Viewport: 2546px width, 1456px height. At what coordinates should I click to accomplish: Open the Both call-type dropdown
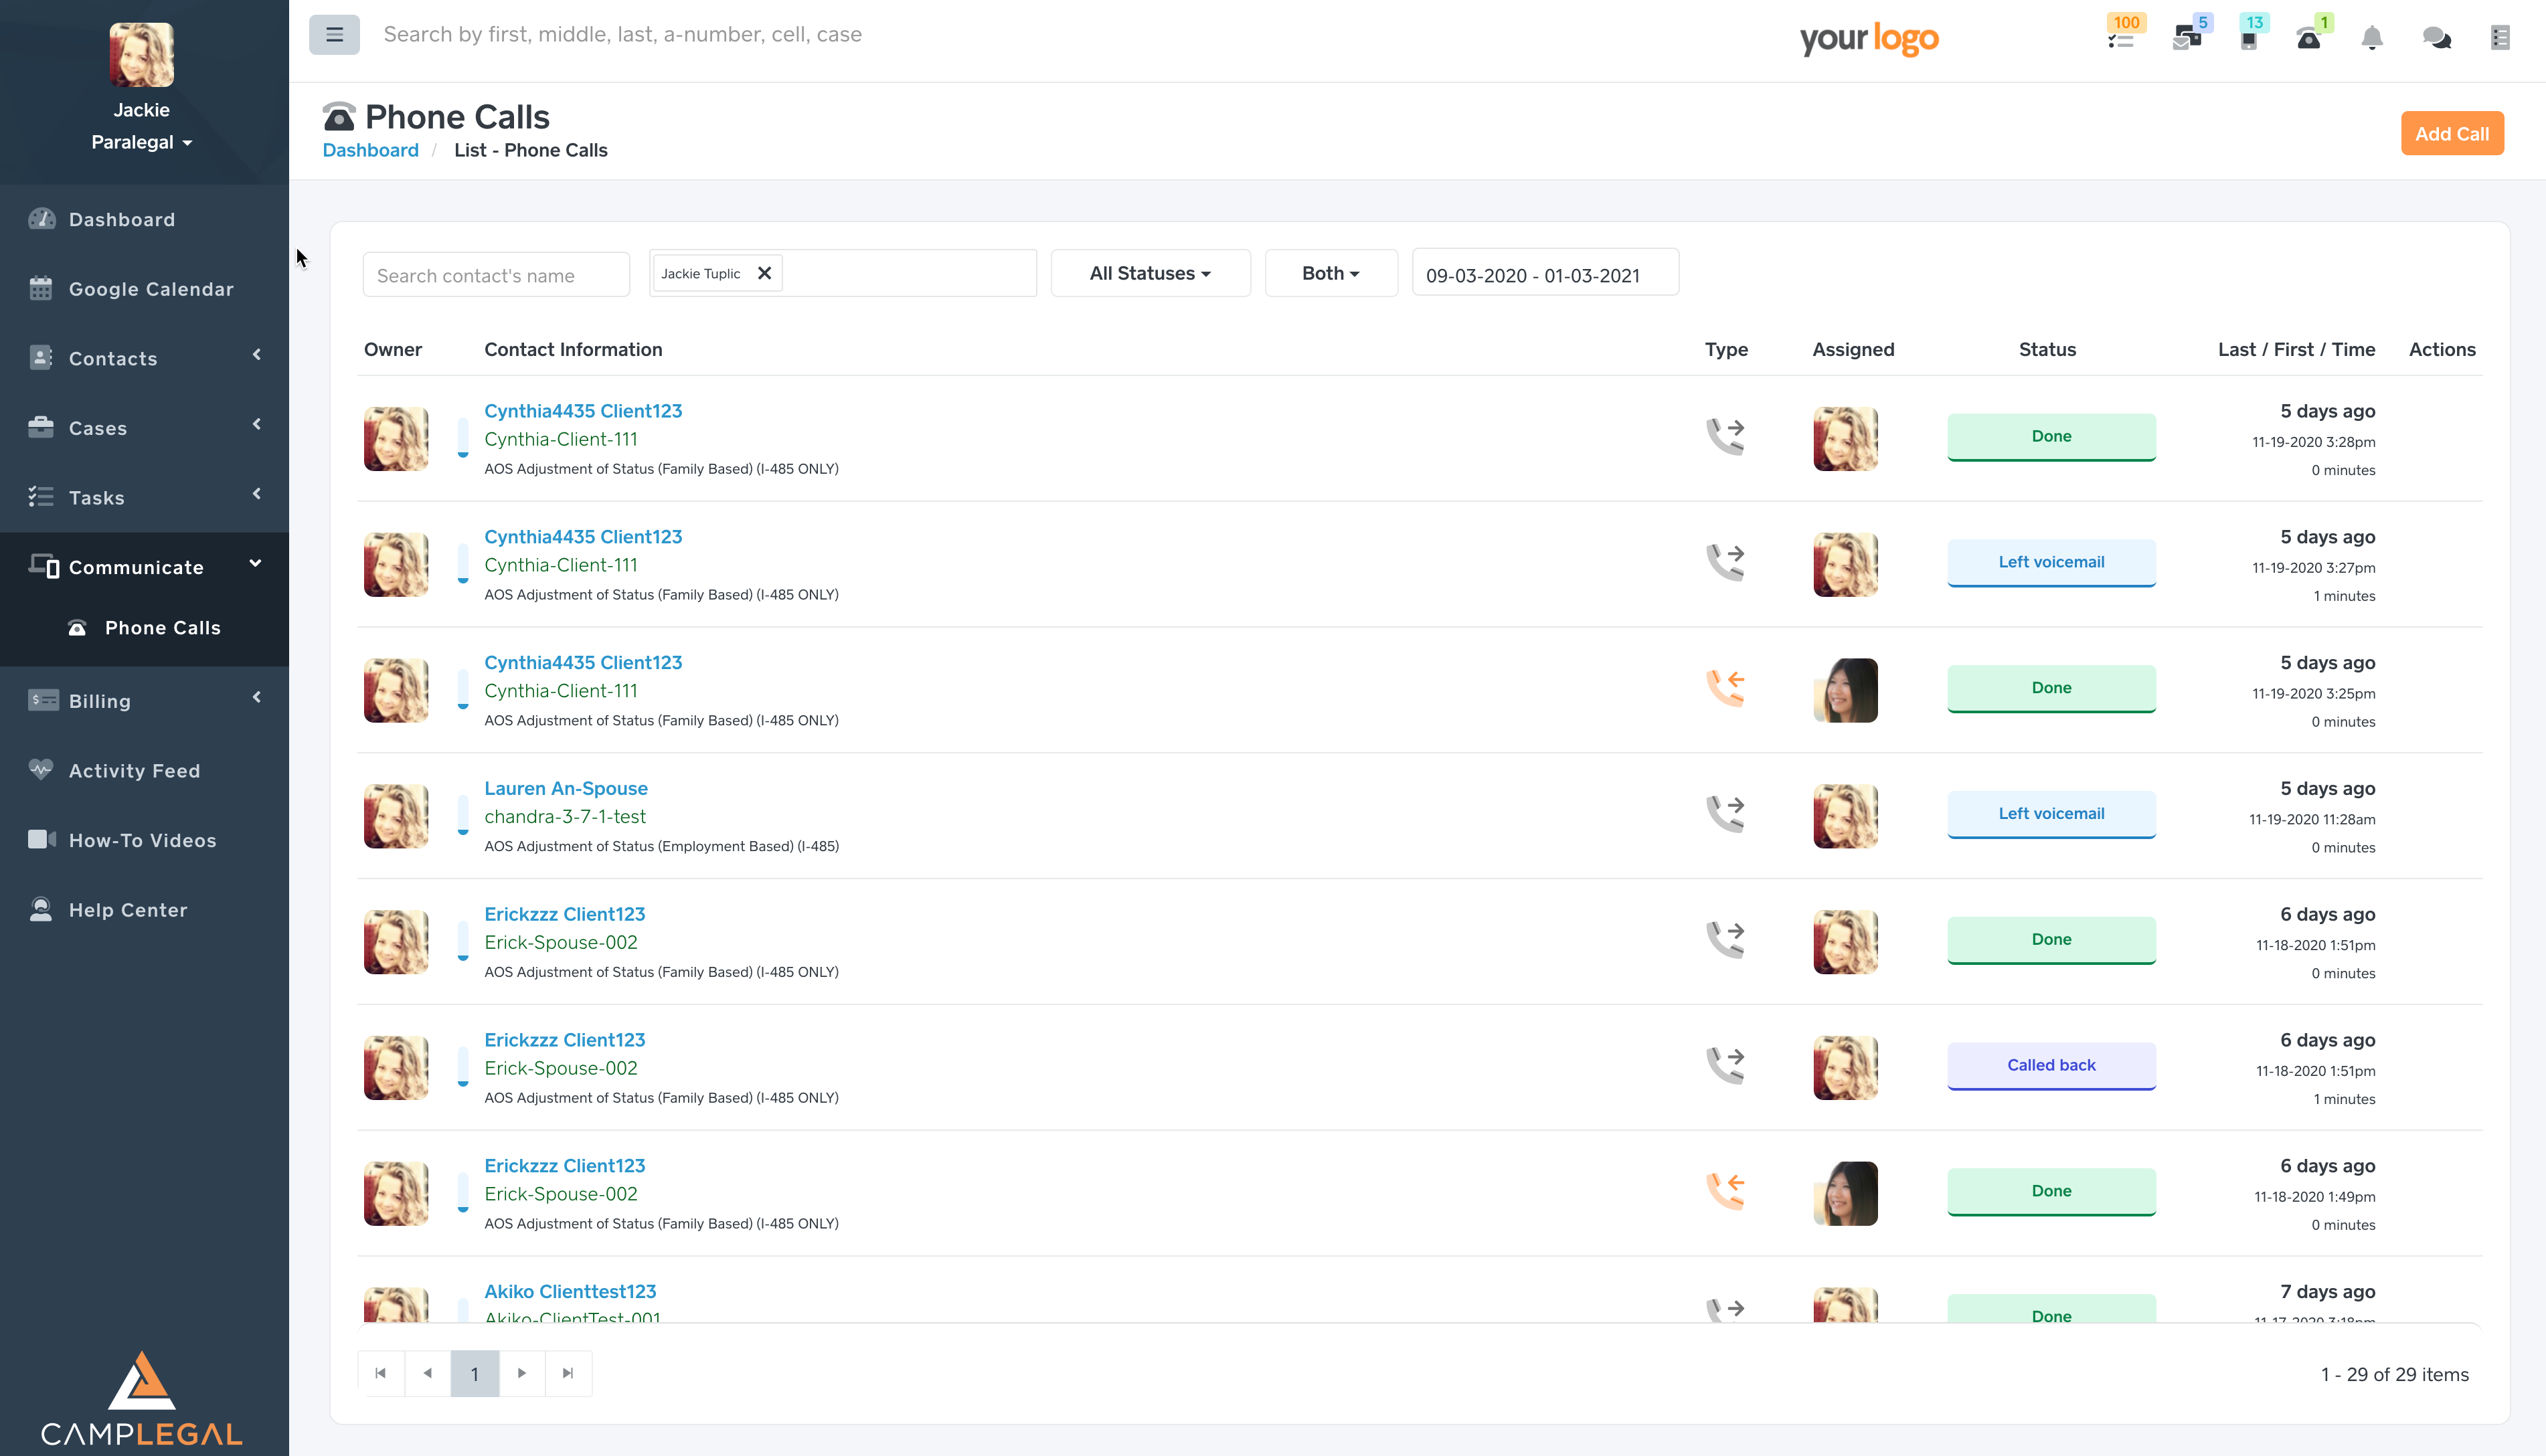tap(1330, 273)
